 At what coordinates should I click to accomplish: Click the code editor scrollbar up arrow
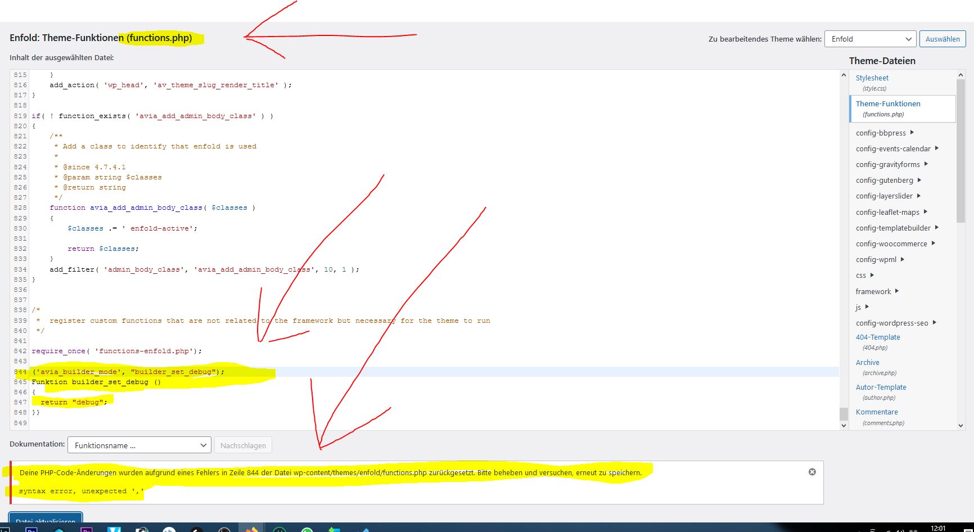pyautogui.click(x=844, y=74)
